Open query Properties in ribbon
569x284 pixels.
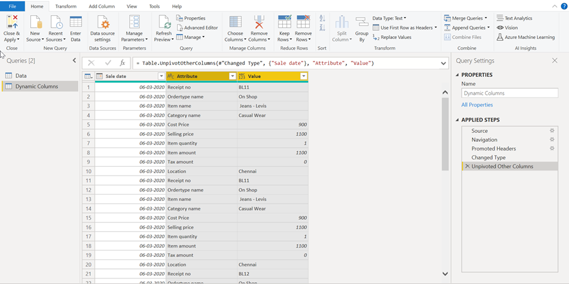[x=191, y=18]
